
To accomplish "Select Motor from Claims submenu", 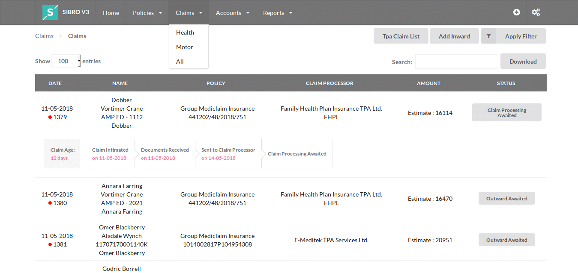I will tap(185, 47).
